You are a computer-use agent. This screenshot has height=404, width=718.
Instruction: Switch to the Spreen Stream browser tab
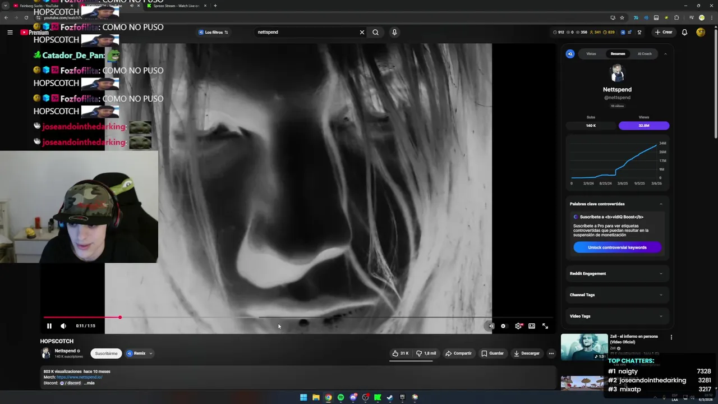177,6
